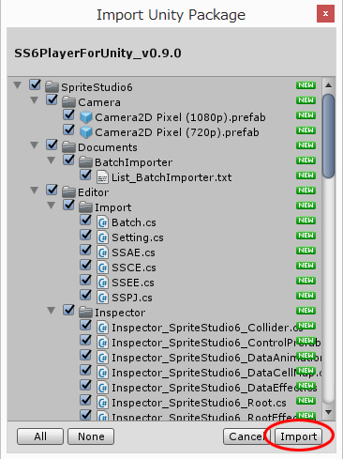Click the NEW badge on the Batch.cs row
The width and height of the screenshot is (343, 459).
(306, 221)
